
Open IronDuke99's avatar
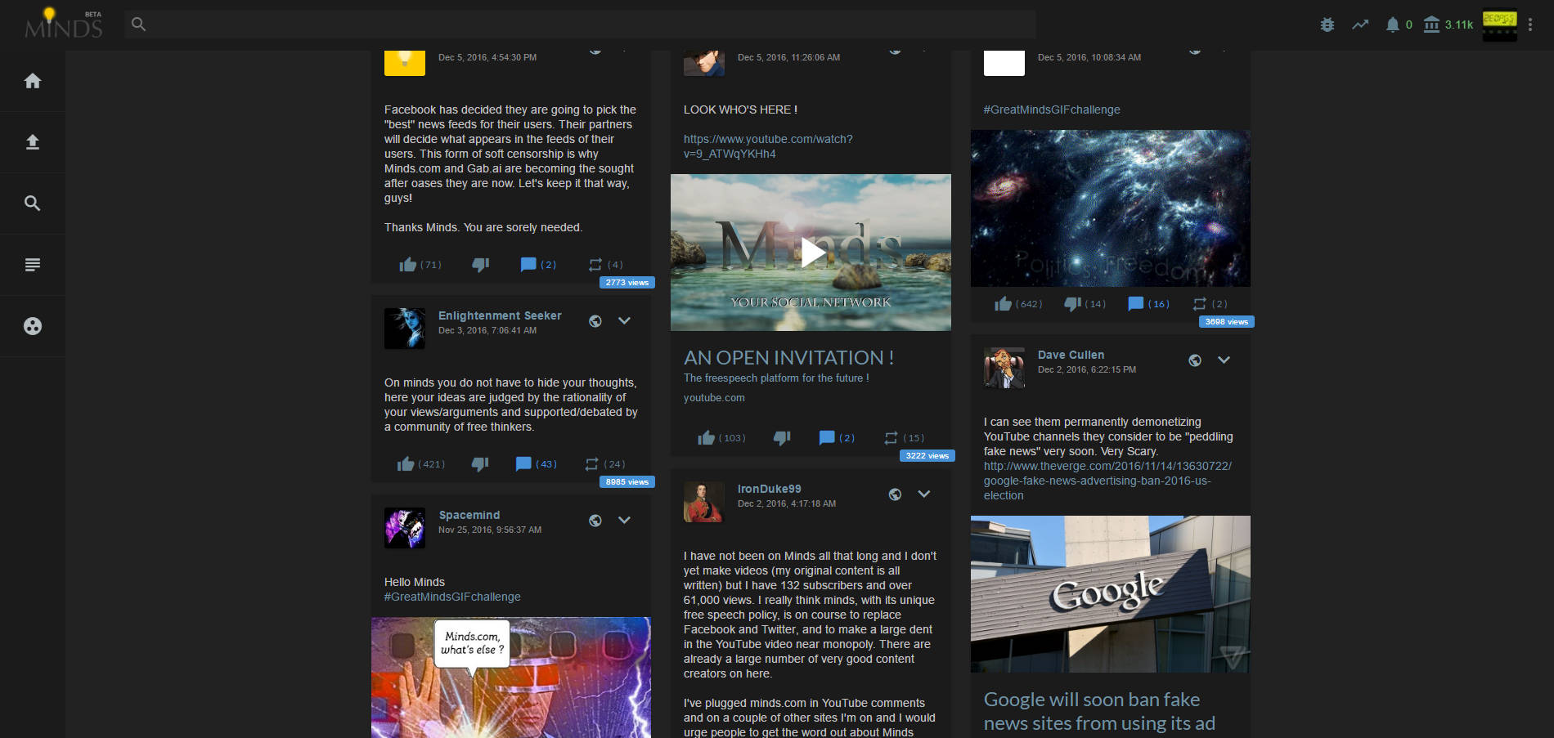pyautogui.click(x=704, y=502)
